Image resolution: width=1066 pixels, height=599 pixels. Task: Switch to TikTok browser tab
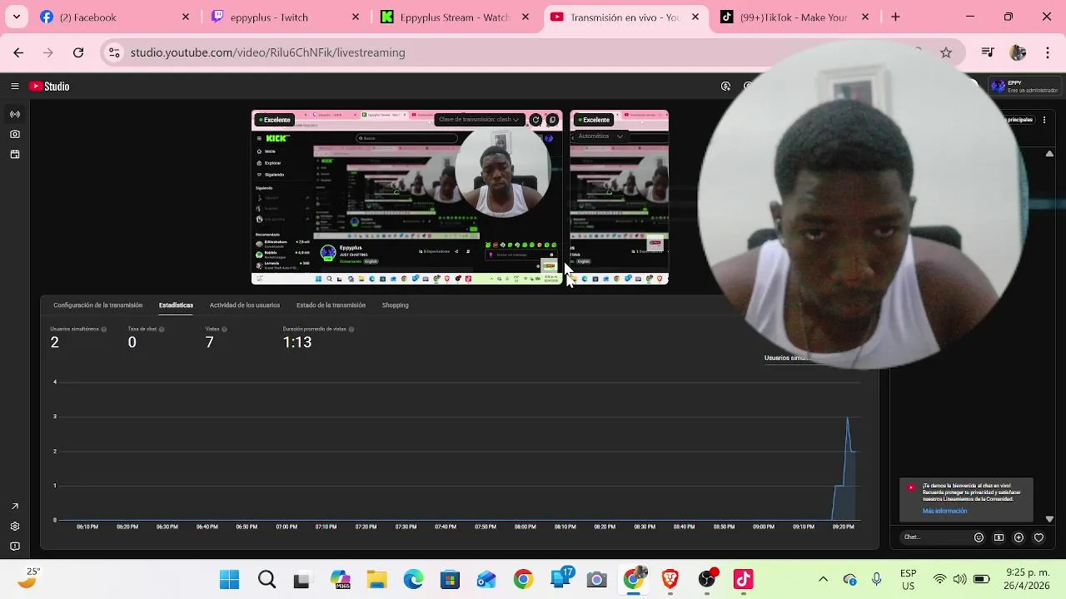tap(795, 17)
